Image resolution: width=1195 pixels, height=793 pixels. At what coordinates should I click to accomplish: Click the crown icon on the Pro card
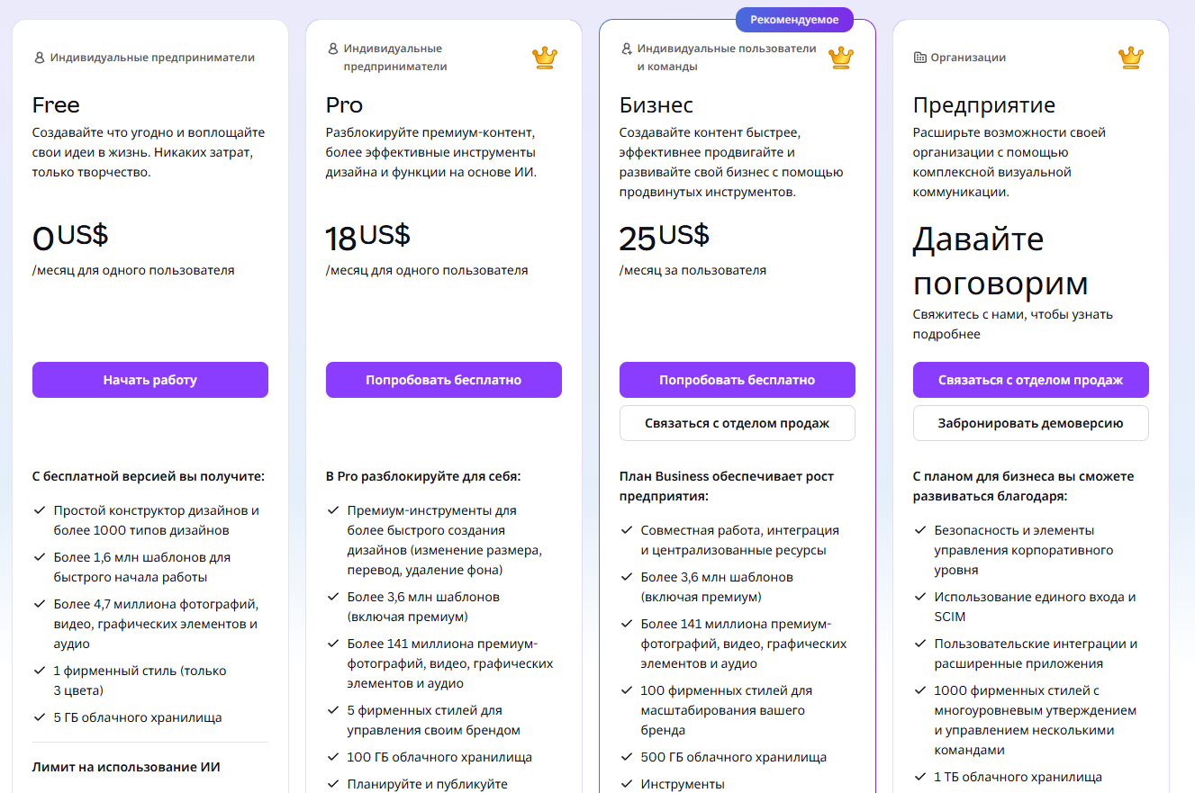544,57
